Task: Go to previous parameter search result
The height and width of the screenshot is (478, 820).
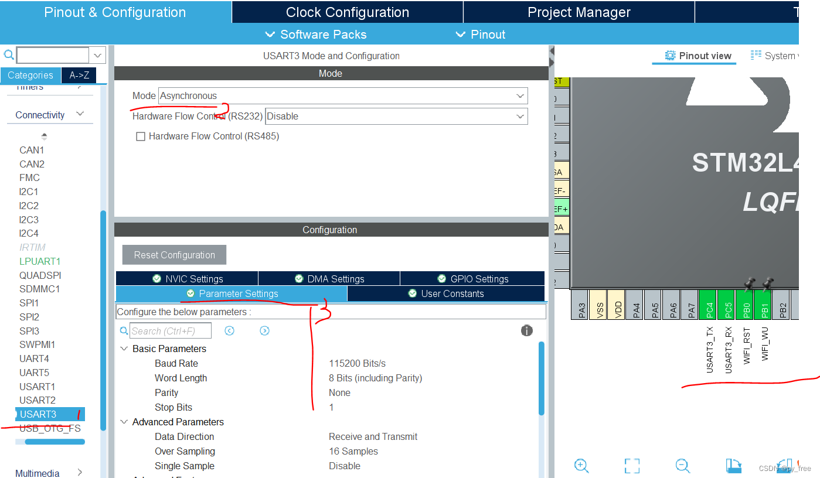Action: click(x=229, y=331)
